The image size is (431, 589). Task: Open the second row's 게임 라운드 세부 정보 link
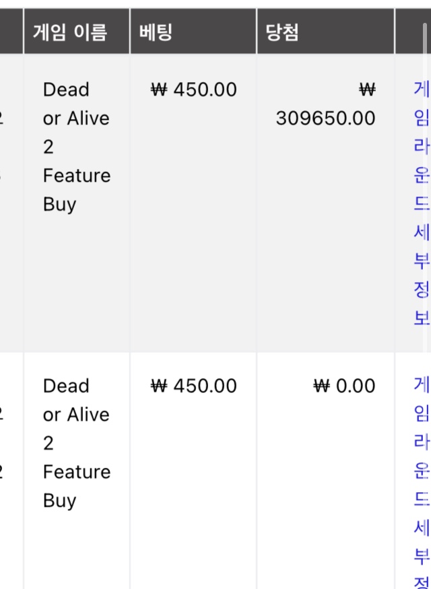(422, 483)
